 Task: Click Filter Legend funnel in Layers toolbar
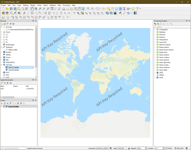click(x=10, y=103)
